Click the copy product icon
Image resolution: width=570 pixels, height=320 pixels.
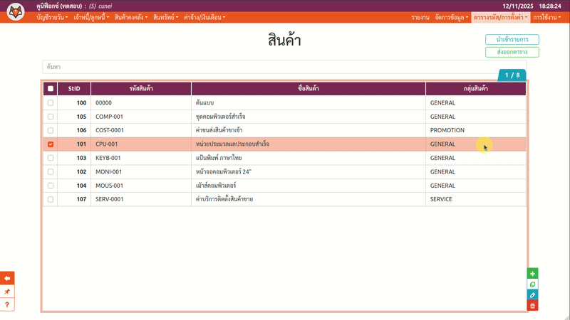pos(532,284)
